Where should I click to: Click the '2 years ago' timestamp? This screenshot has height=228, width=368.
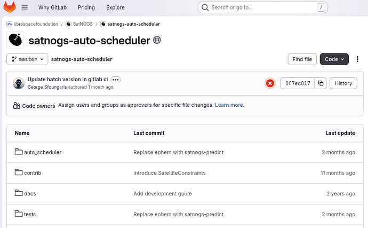click(341, 194)
